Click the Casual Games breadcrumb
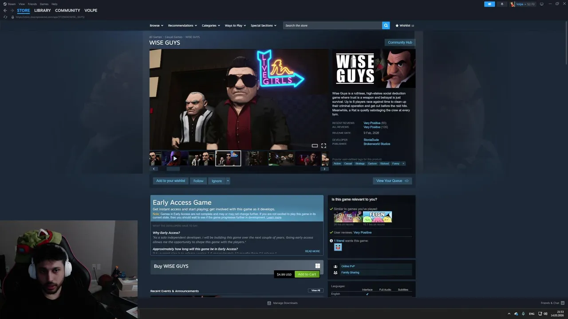 coord(174,37)
